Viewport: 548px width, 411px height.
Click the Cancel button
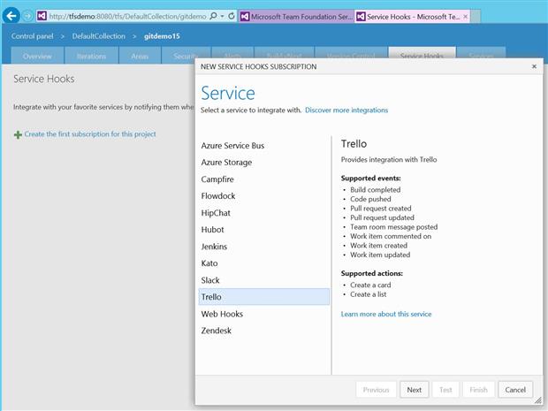(515, 390)
